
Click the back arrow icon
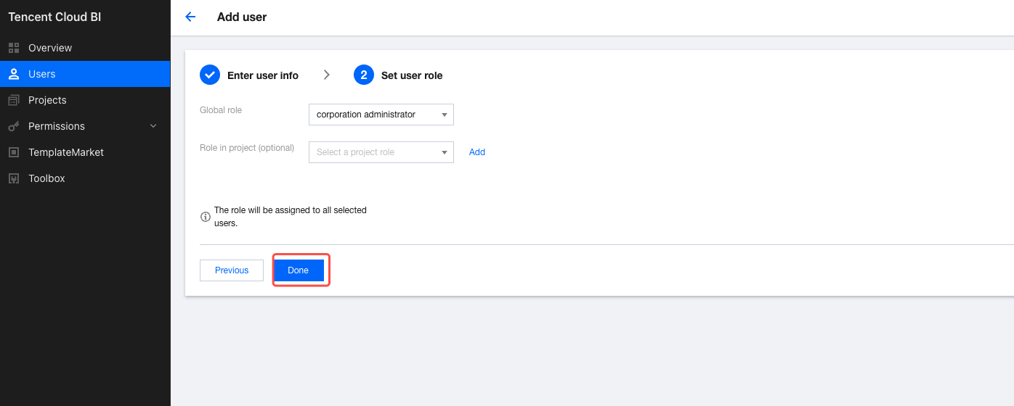coord(190,17)
